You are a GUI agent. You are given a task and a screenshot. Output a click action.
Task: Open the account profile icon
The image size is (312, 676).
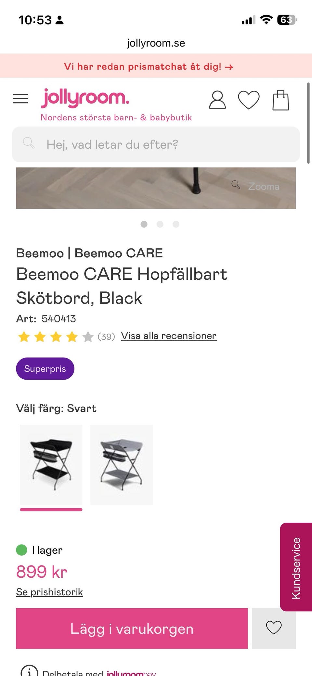217,101
